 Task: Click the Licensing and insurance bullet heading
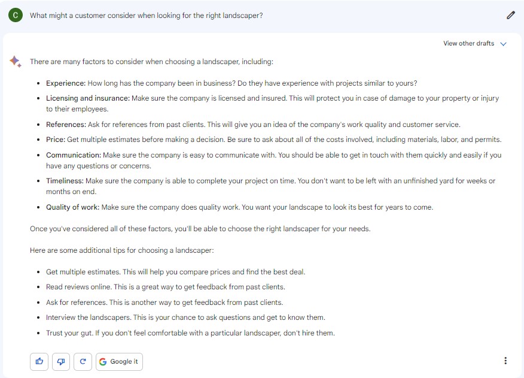point(87,98)
